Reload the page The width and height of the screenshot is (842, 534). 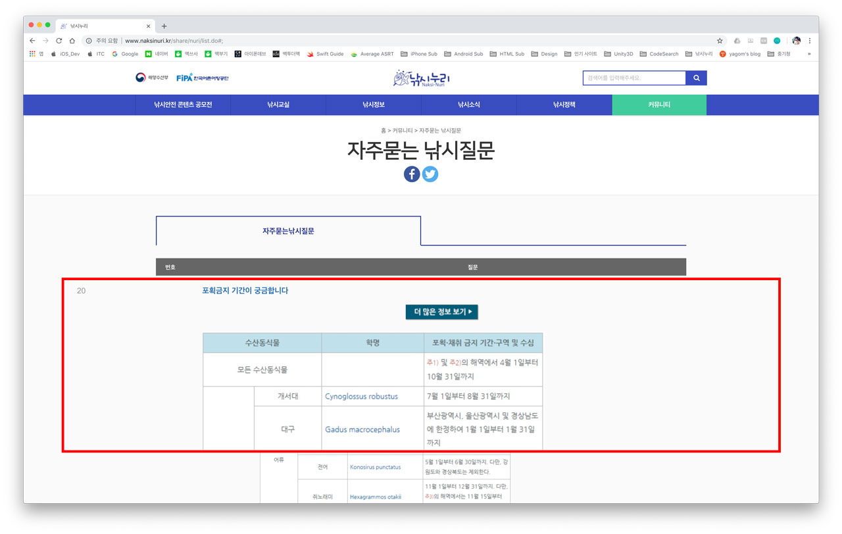(58, 39)
